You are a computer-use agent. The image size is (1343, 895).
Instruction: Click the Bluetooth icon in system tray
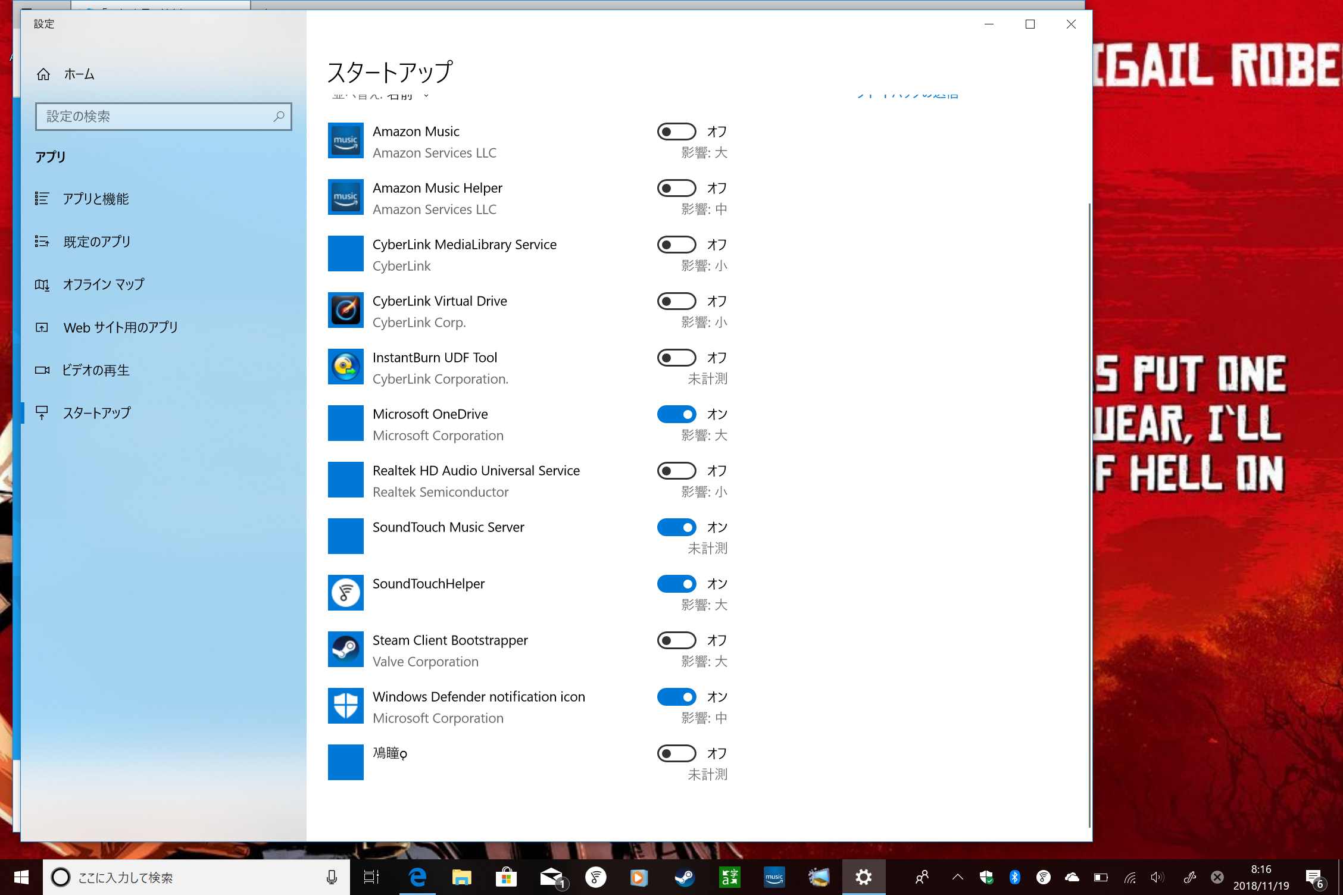[x=1015, y=877]
